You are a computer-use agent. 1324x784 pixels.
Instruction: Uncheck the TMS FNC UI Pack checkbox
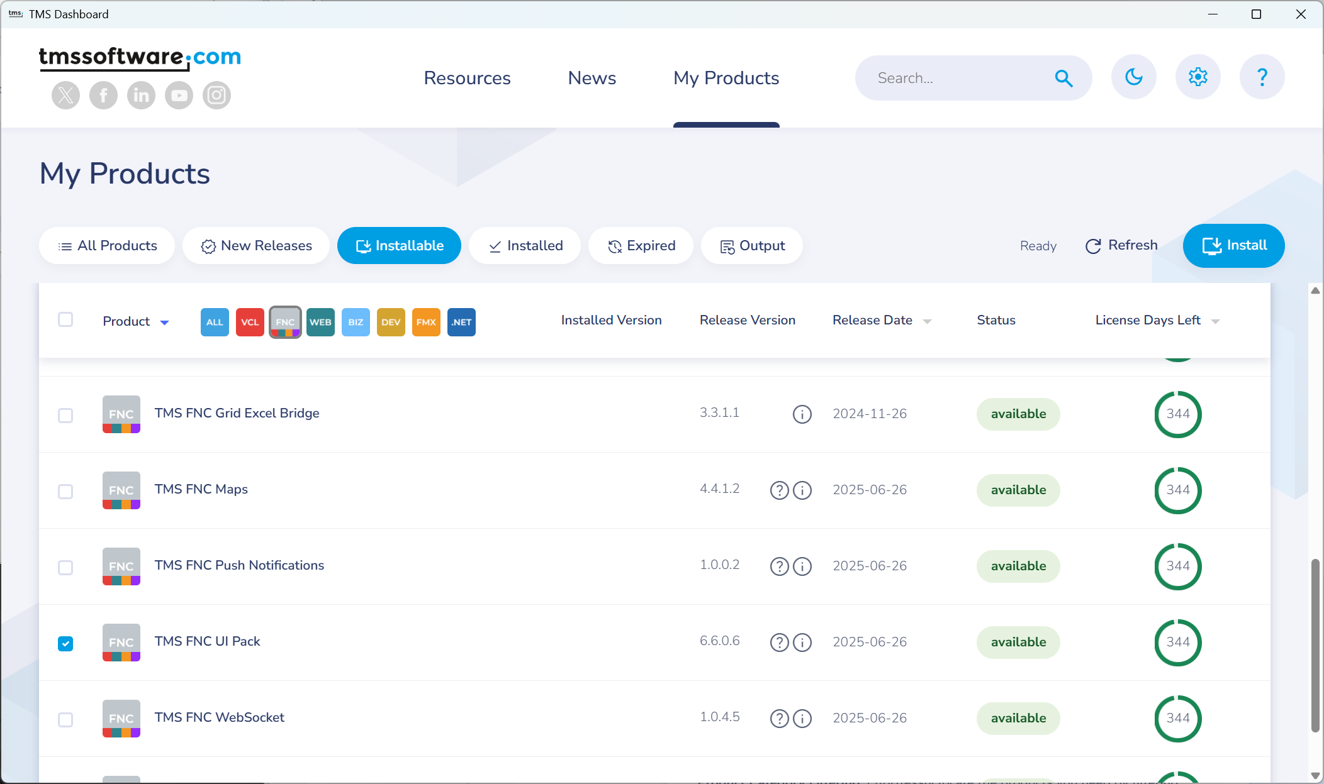65,643
